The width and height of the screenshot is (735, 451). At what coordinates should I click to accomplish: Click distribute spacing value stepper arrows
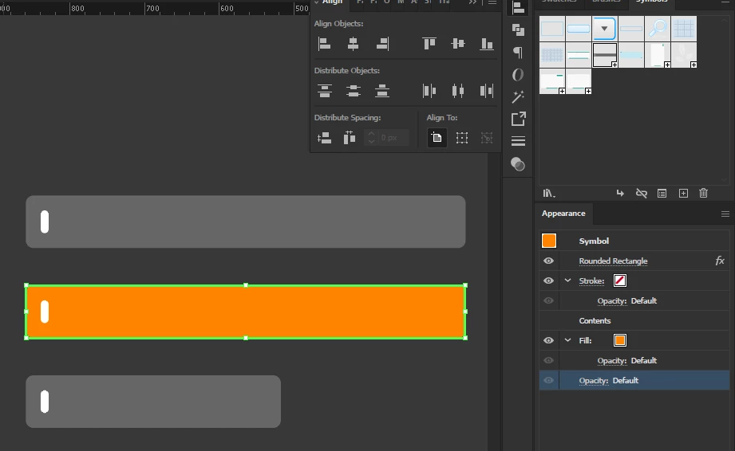pyautogui.click(x=371, y=138)
